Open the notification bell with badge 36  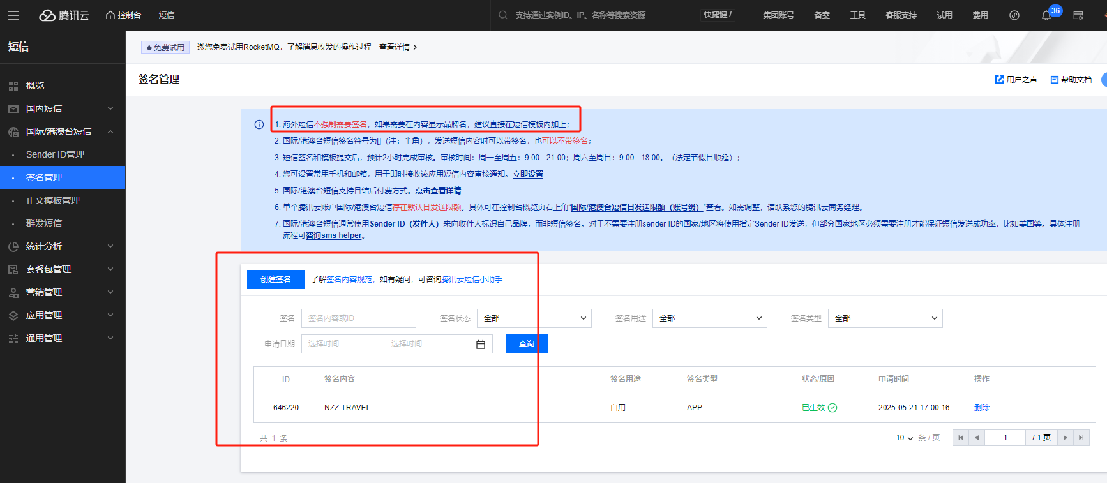[1046, 15]
